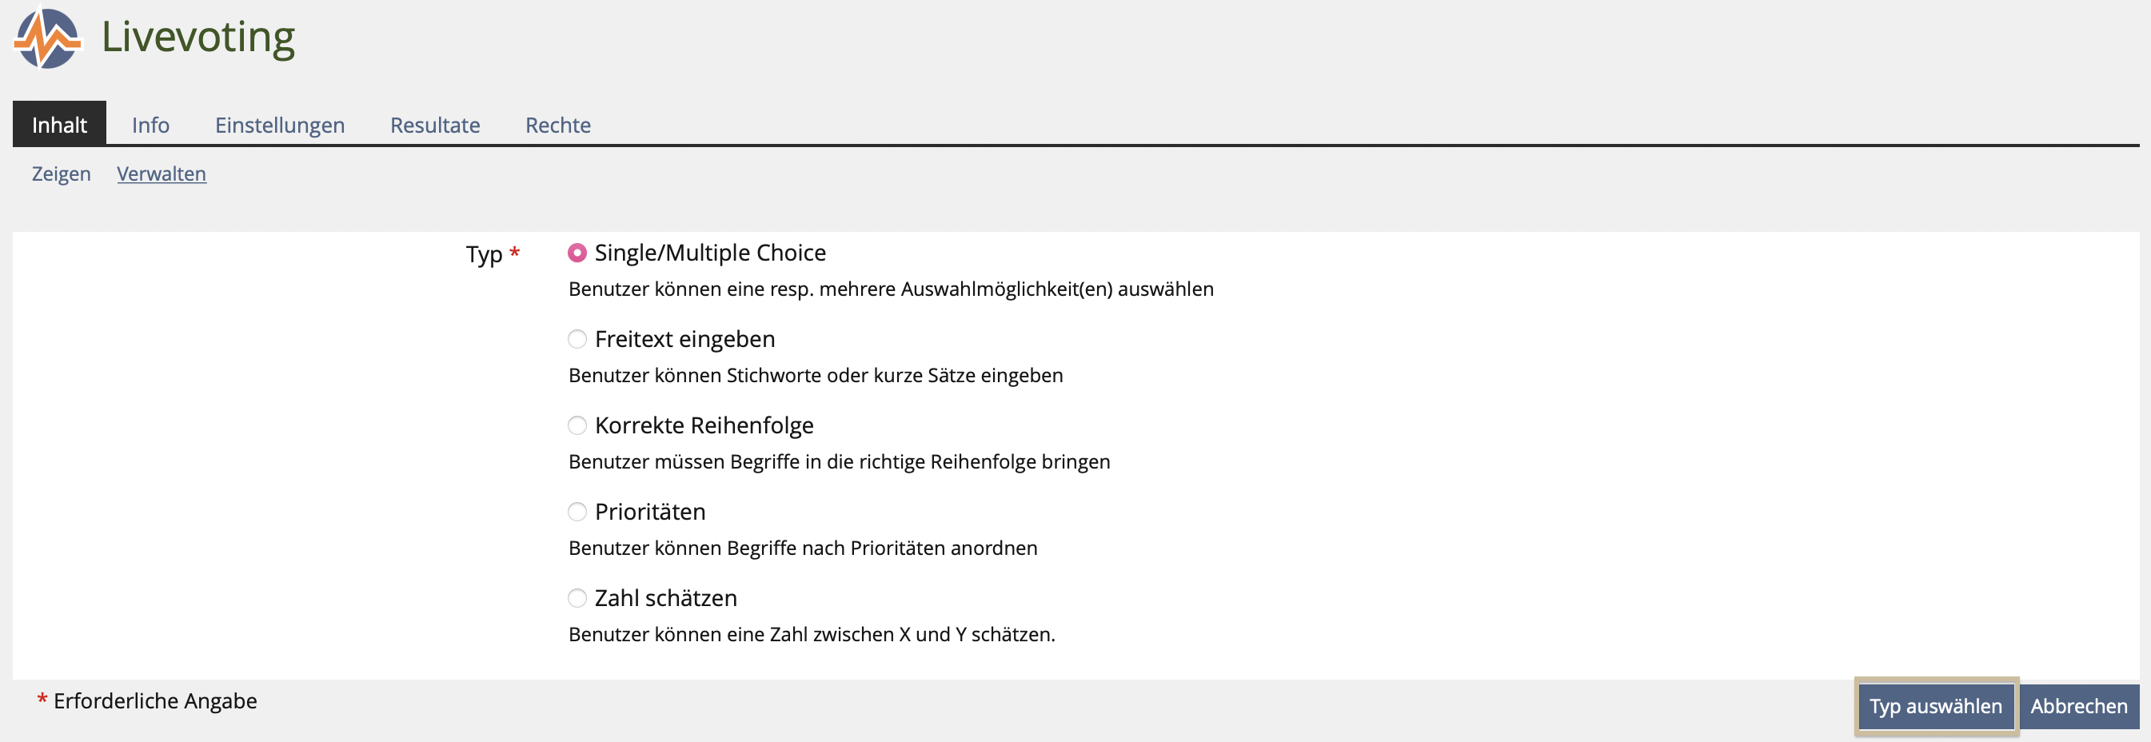2151x742 pixels.
Task: Select the Korrekte Reihenfolge radio button
Action: point(577,425)
